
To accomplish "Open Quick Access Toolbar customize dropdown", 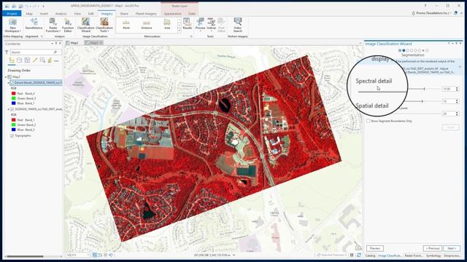I will 43,6.
